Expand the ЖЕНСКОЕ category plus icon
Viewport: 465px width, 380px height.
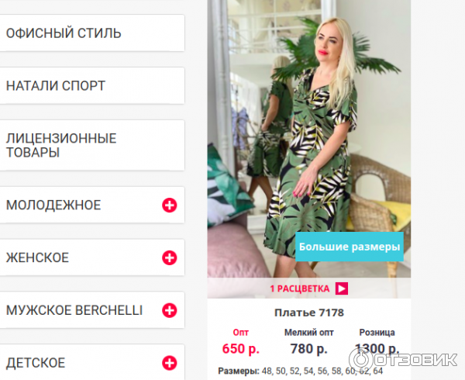coord(169,257)
